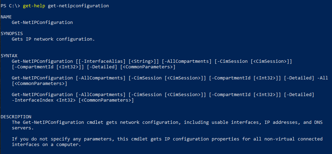
Task: Select Get-NetIPConfiguration text under NAME
Action: [x=42, y=22]
